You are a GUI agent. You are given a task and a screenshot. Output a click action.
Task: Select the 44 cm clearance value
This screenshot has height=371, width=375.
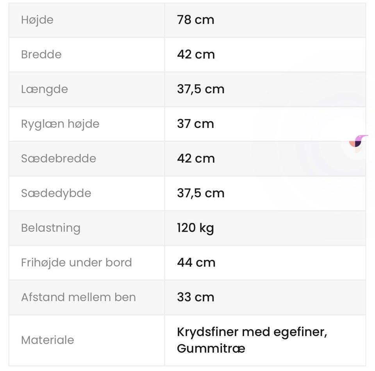(x=196, y=263)
